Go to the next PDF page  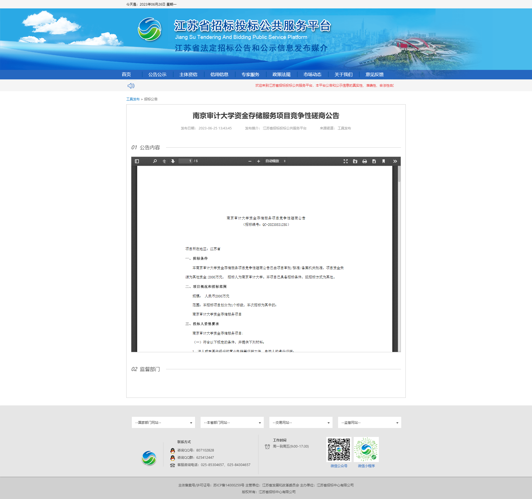[173, 161]
